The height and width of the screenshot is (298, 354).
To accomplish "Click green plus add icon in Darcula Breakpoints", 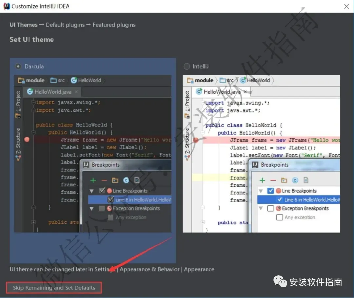I will click(93, 180).
